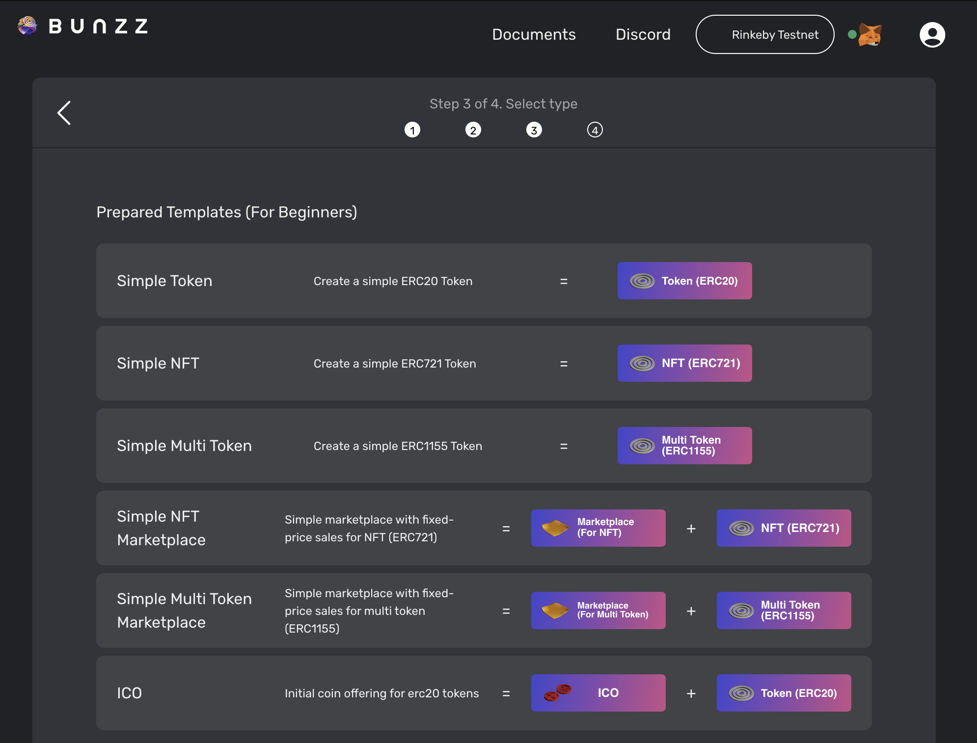Jump to step 1 circle
Viewport: 977px width, 743px height.
412,130
